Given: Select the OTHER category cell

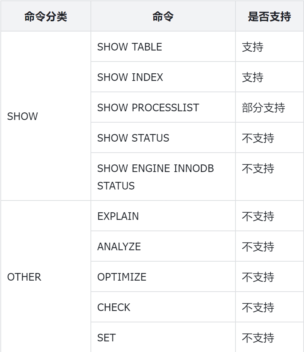Looking at the screenshot, I should point(24,277).
